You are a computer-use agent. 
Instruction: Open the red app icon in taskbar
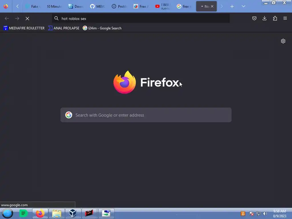coord(89,213)
